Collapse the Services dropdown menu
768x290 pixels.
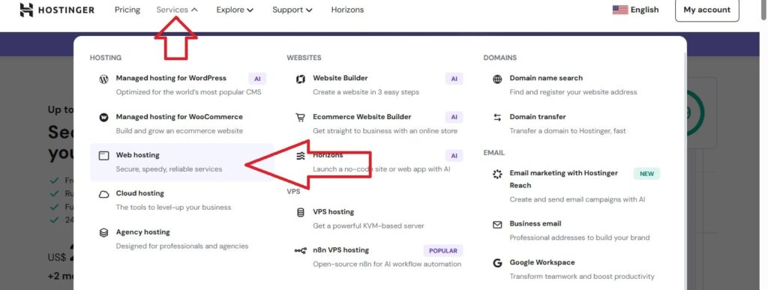pos(177,10)
